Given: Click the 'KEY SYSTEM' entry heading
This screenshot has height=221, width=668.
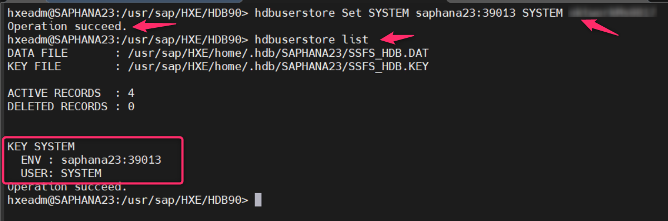Looking at the screenshot, I should [41, 146].
